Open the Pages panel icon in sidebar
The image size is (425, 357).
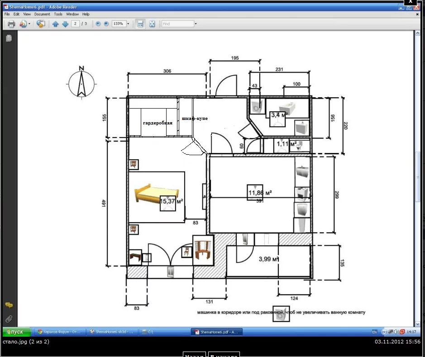click(x=9, y=38)
